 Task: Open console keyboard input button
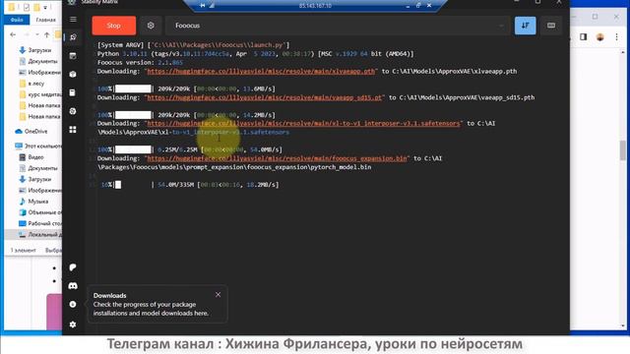[551, 26]
